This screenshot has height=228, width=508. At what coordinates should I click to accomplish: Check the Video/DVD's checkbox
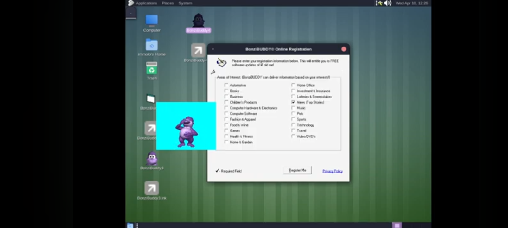click(x=293, y=136)
